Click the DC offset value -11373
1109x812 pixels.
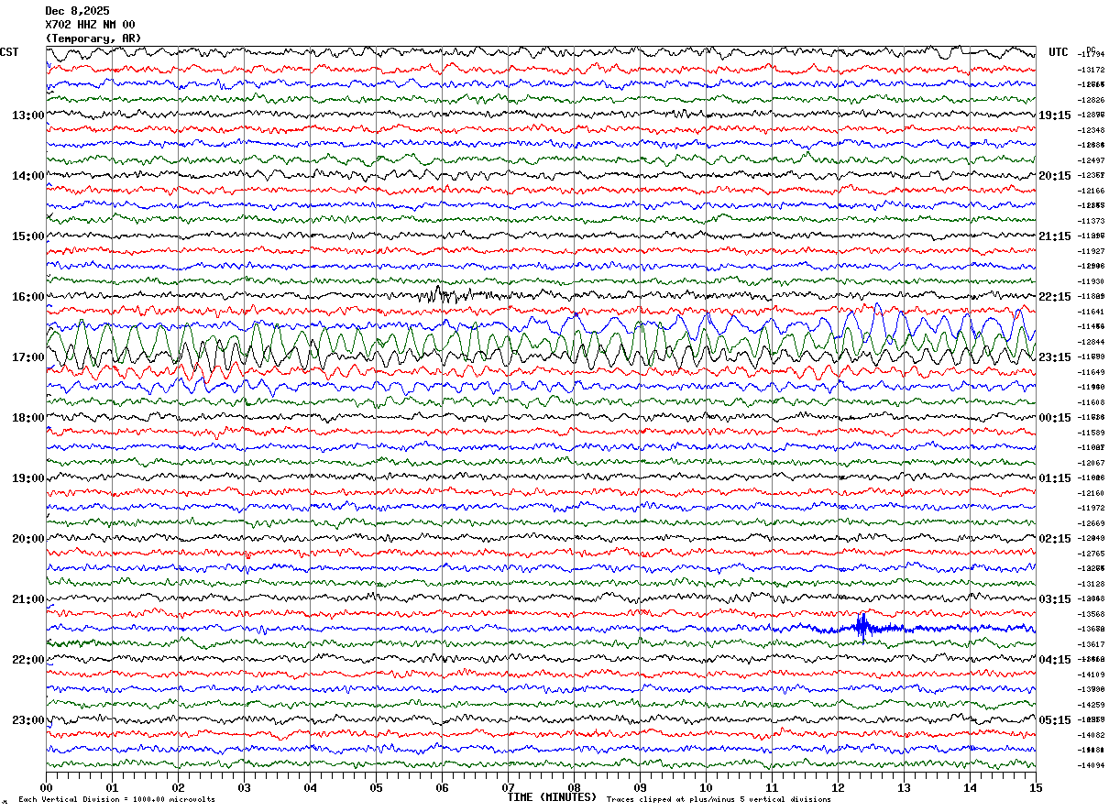pos(1092,221)
